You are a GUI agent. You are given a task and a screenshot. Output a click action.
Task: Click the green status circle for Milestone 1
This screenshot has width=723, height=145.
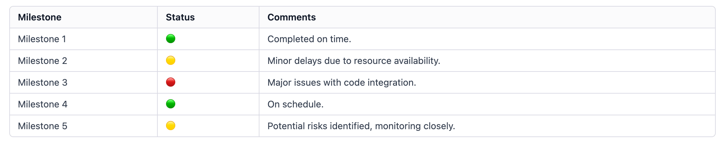pos(171,39)
